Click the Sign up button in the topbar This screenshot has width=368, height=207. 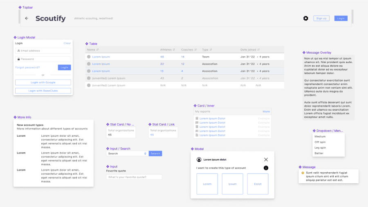[321, 18]
